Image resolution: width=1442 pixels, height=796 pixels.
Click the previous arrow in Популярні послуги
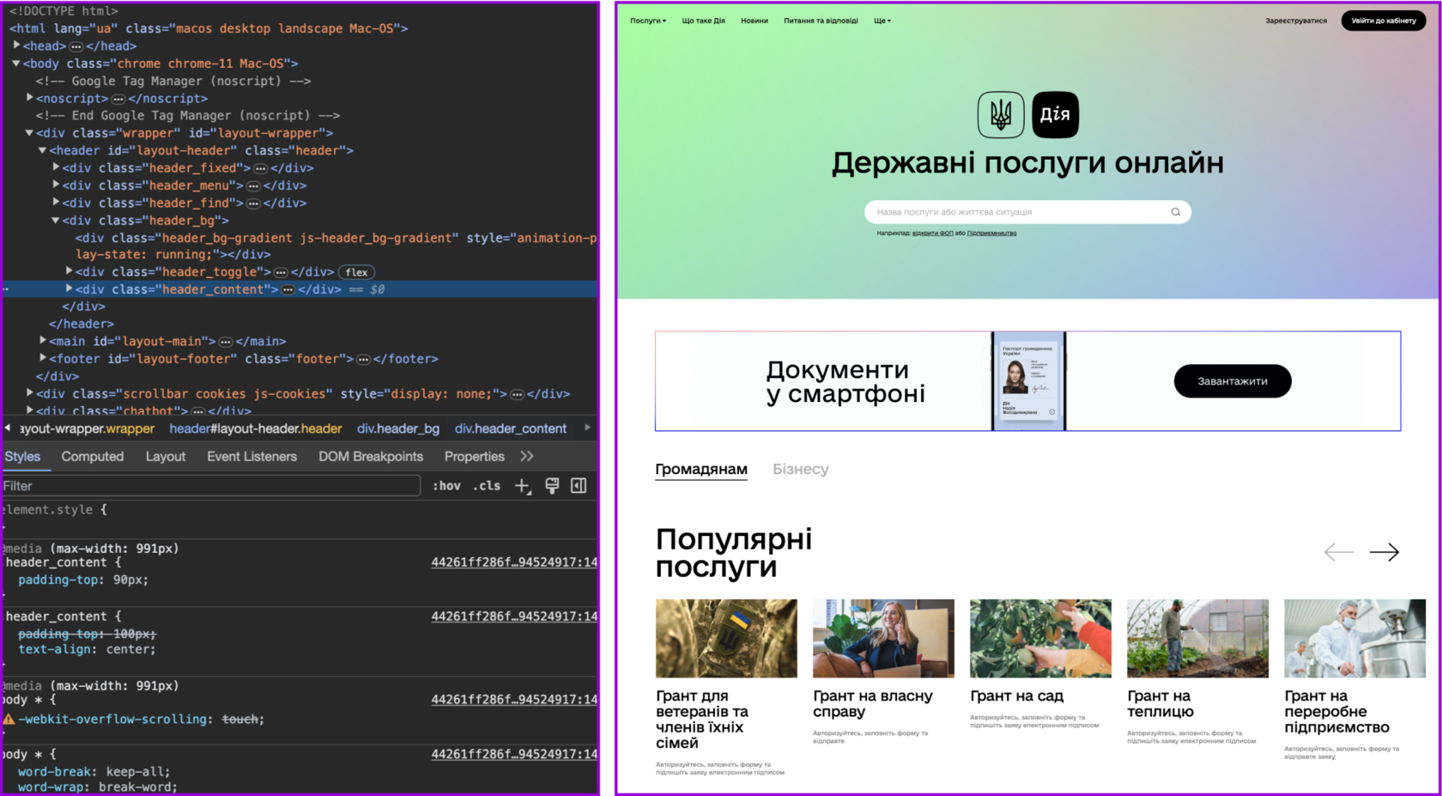pos(1338,552)
